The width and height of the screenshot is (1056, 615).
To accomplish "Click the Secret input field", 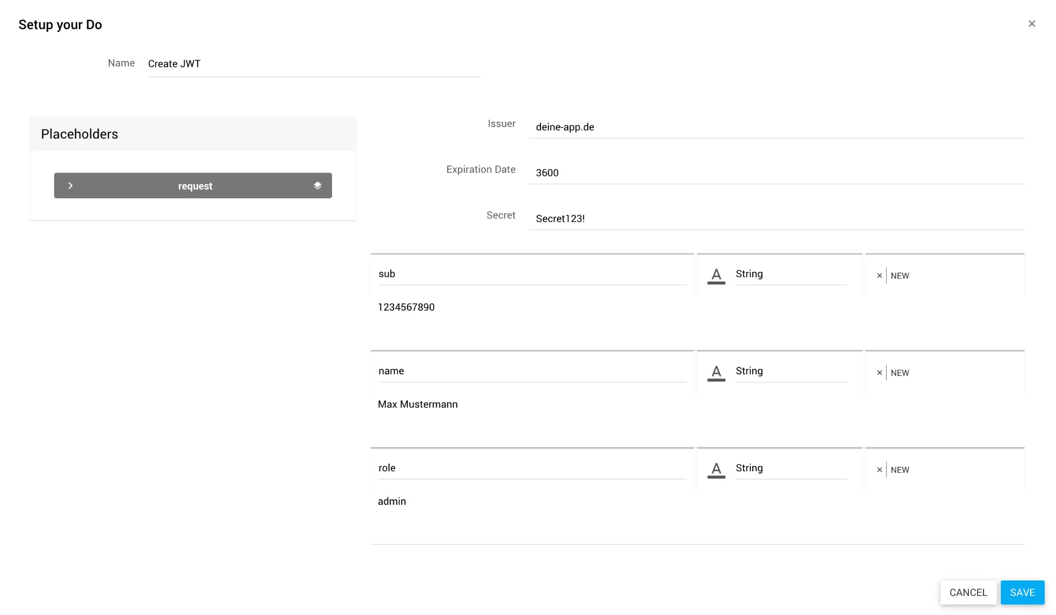I will pos(776,218).
